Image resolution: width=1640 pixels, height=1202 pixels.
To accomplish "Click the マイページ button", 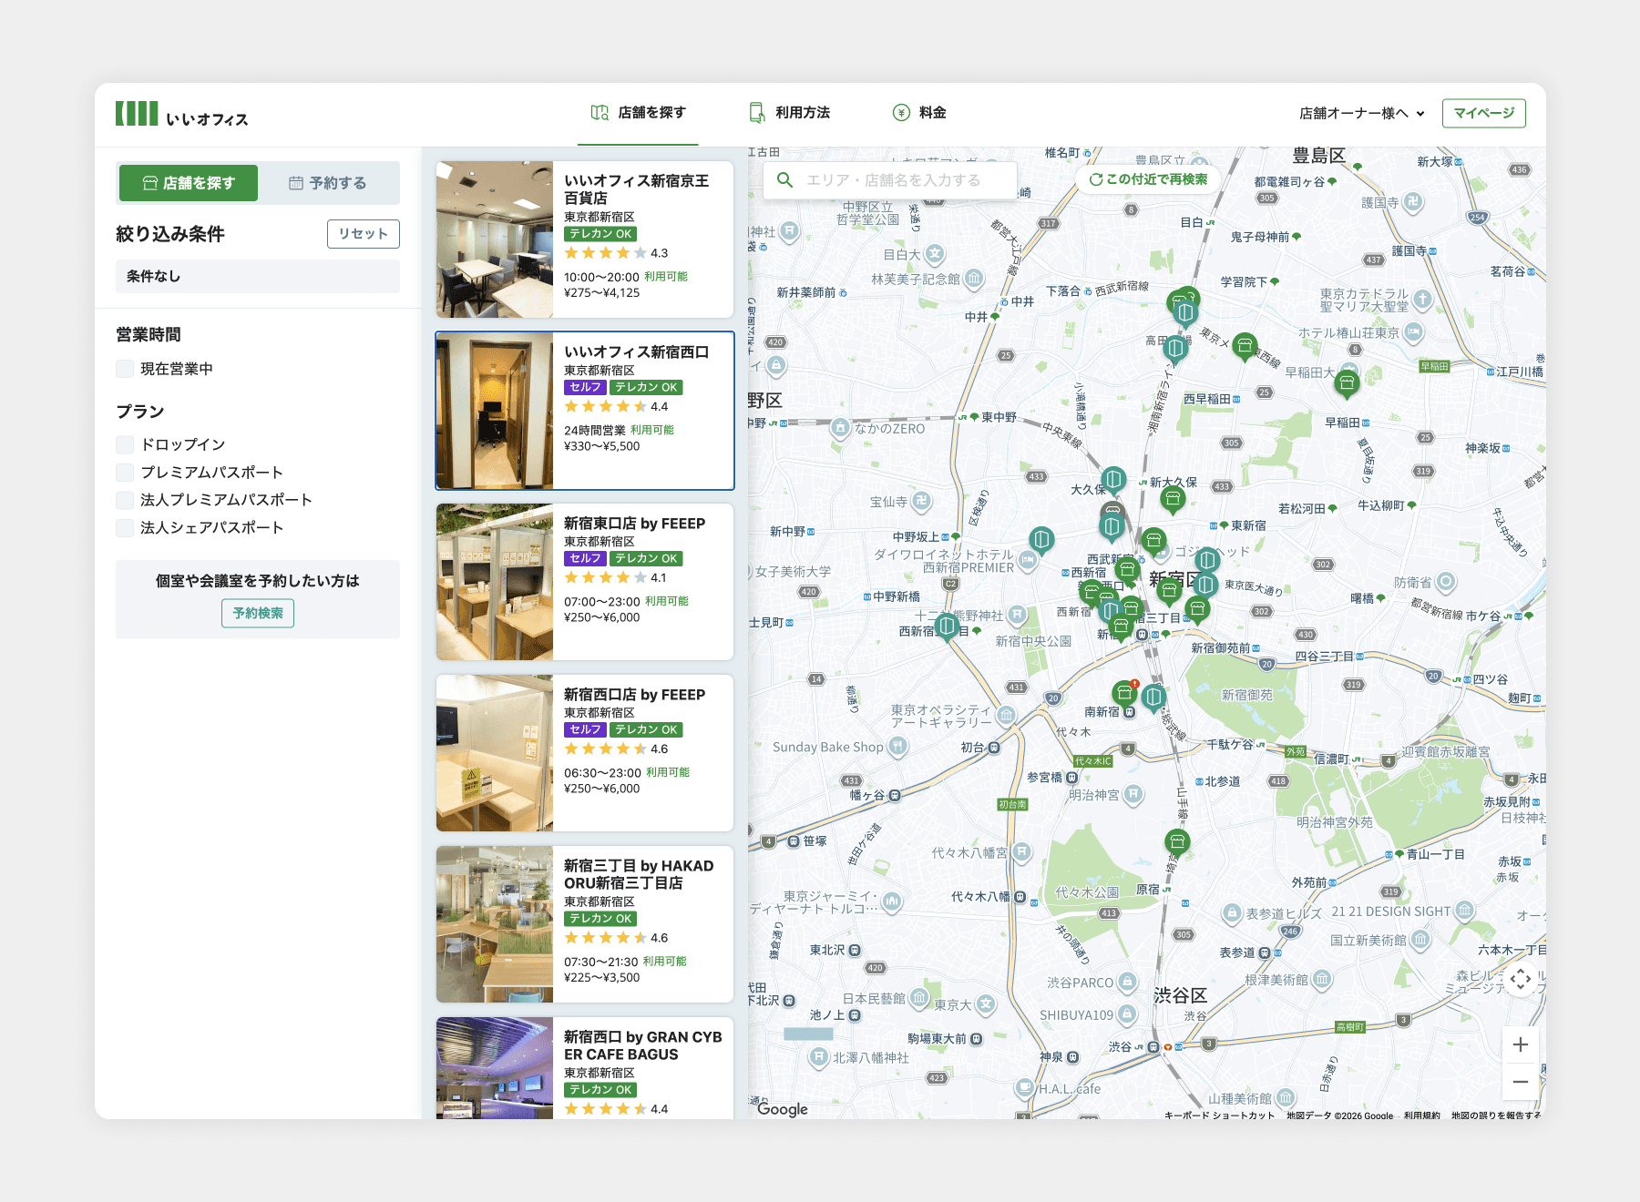I will click(x=1483, y=113).
